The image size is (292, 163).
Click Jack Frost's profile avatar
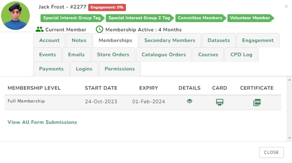[x=15, y=16]
